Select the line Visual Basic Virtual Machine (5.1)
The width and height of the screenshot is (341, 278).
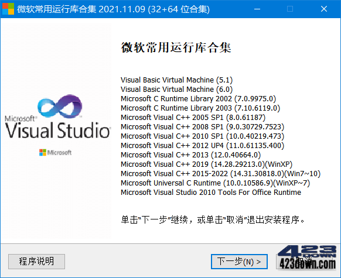pos(176,80)
